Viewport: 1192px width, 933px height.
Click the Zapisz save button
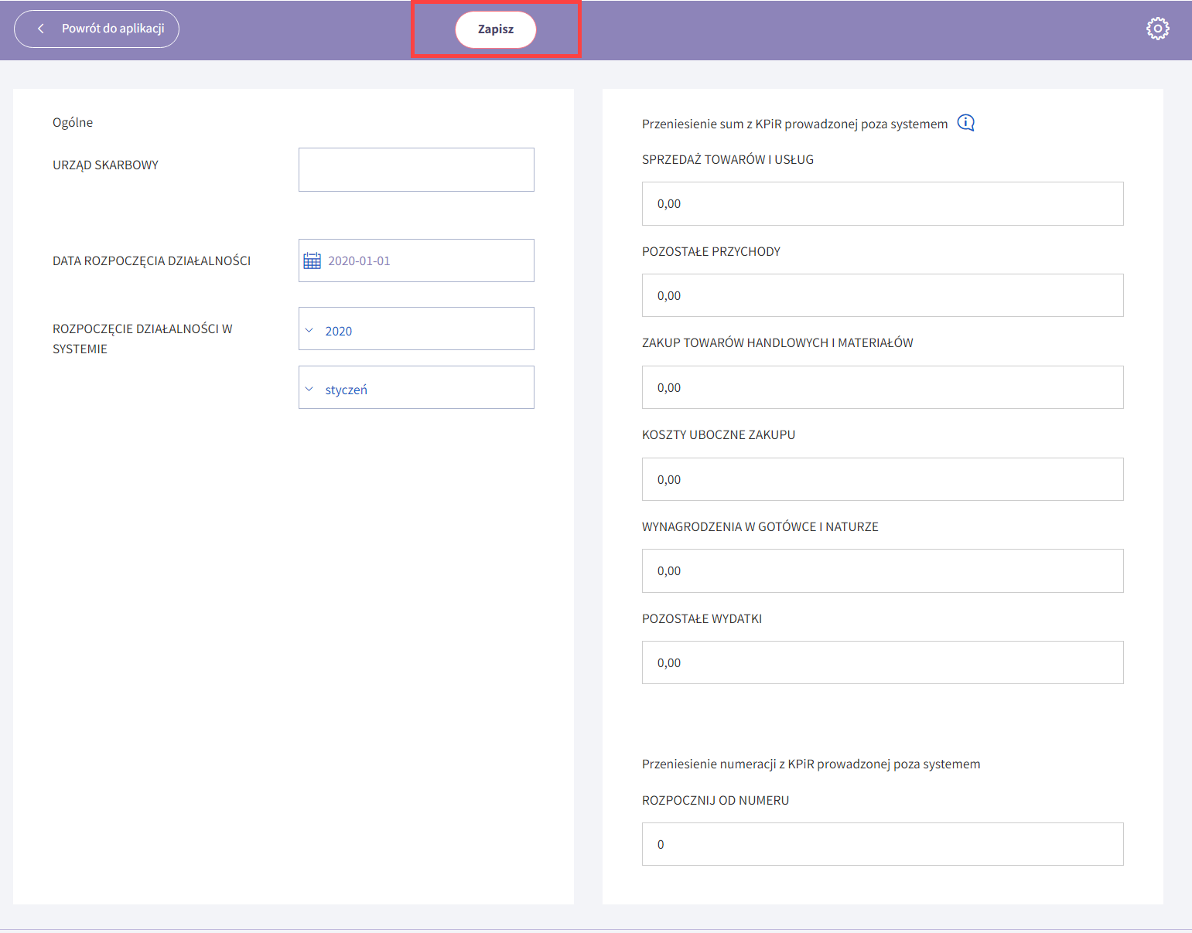(x=495, y=29)
